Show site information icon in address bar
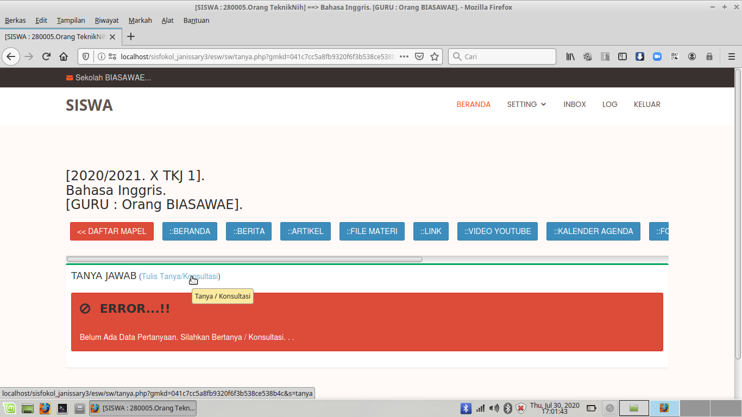 [102, 56]
